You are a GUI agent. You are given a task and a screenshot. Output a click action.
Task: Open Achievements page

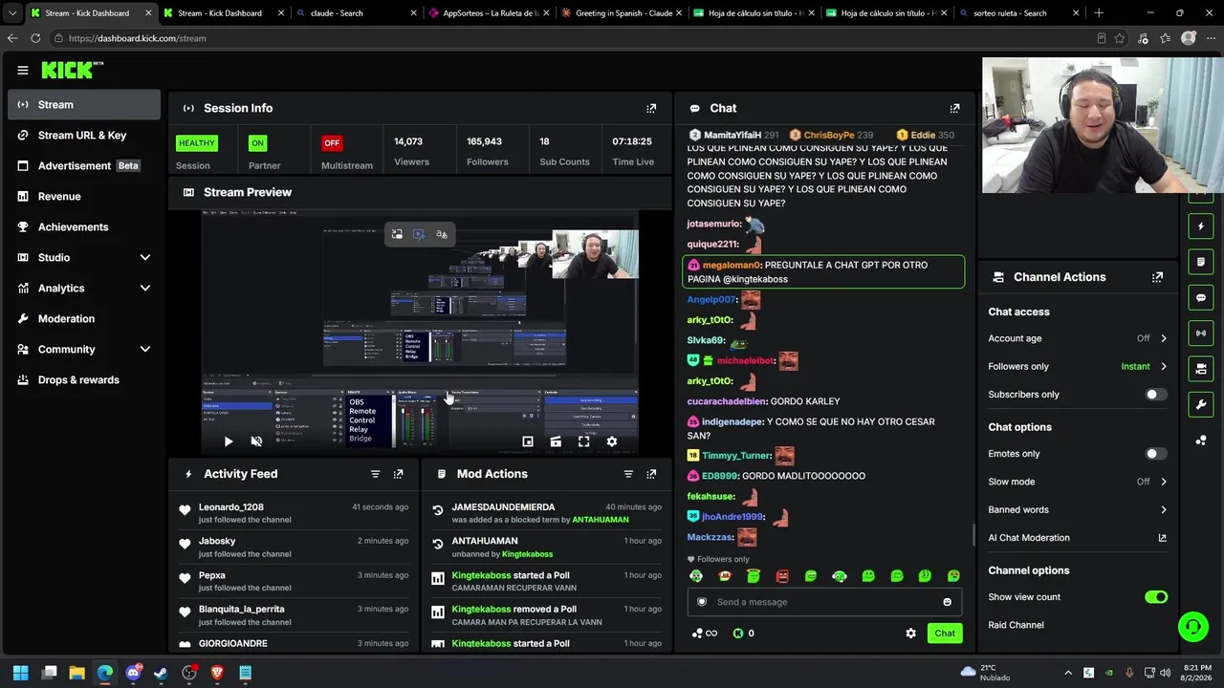click(x=84, y=226)
